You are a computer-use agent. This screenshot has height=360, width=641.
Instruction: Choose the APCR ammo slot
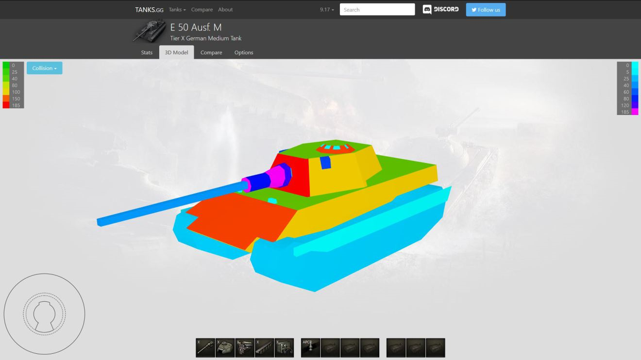click(x=310, y=348)
